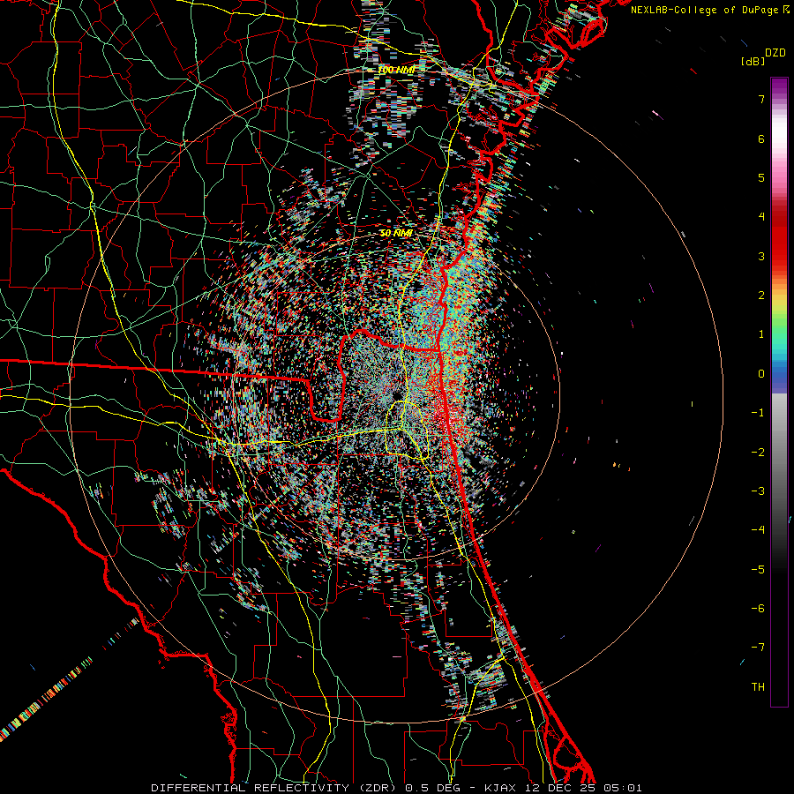This screenshot has width=794, height=794.
Task: Click the 5 value on color scale
Action: click(761, 177)
